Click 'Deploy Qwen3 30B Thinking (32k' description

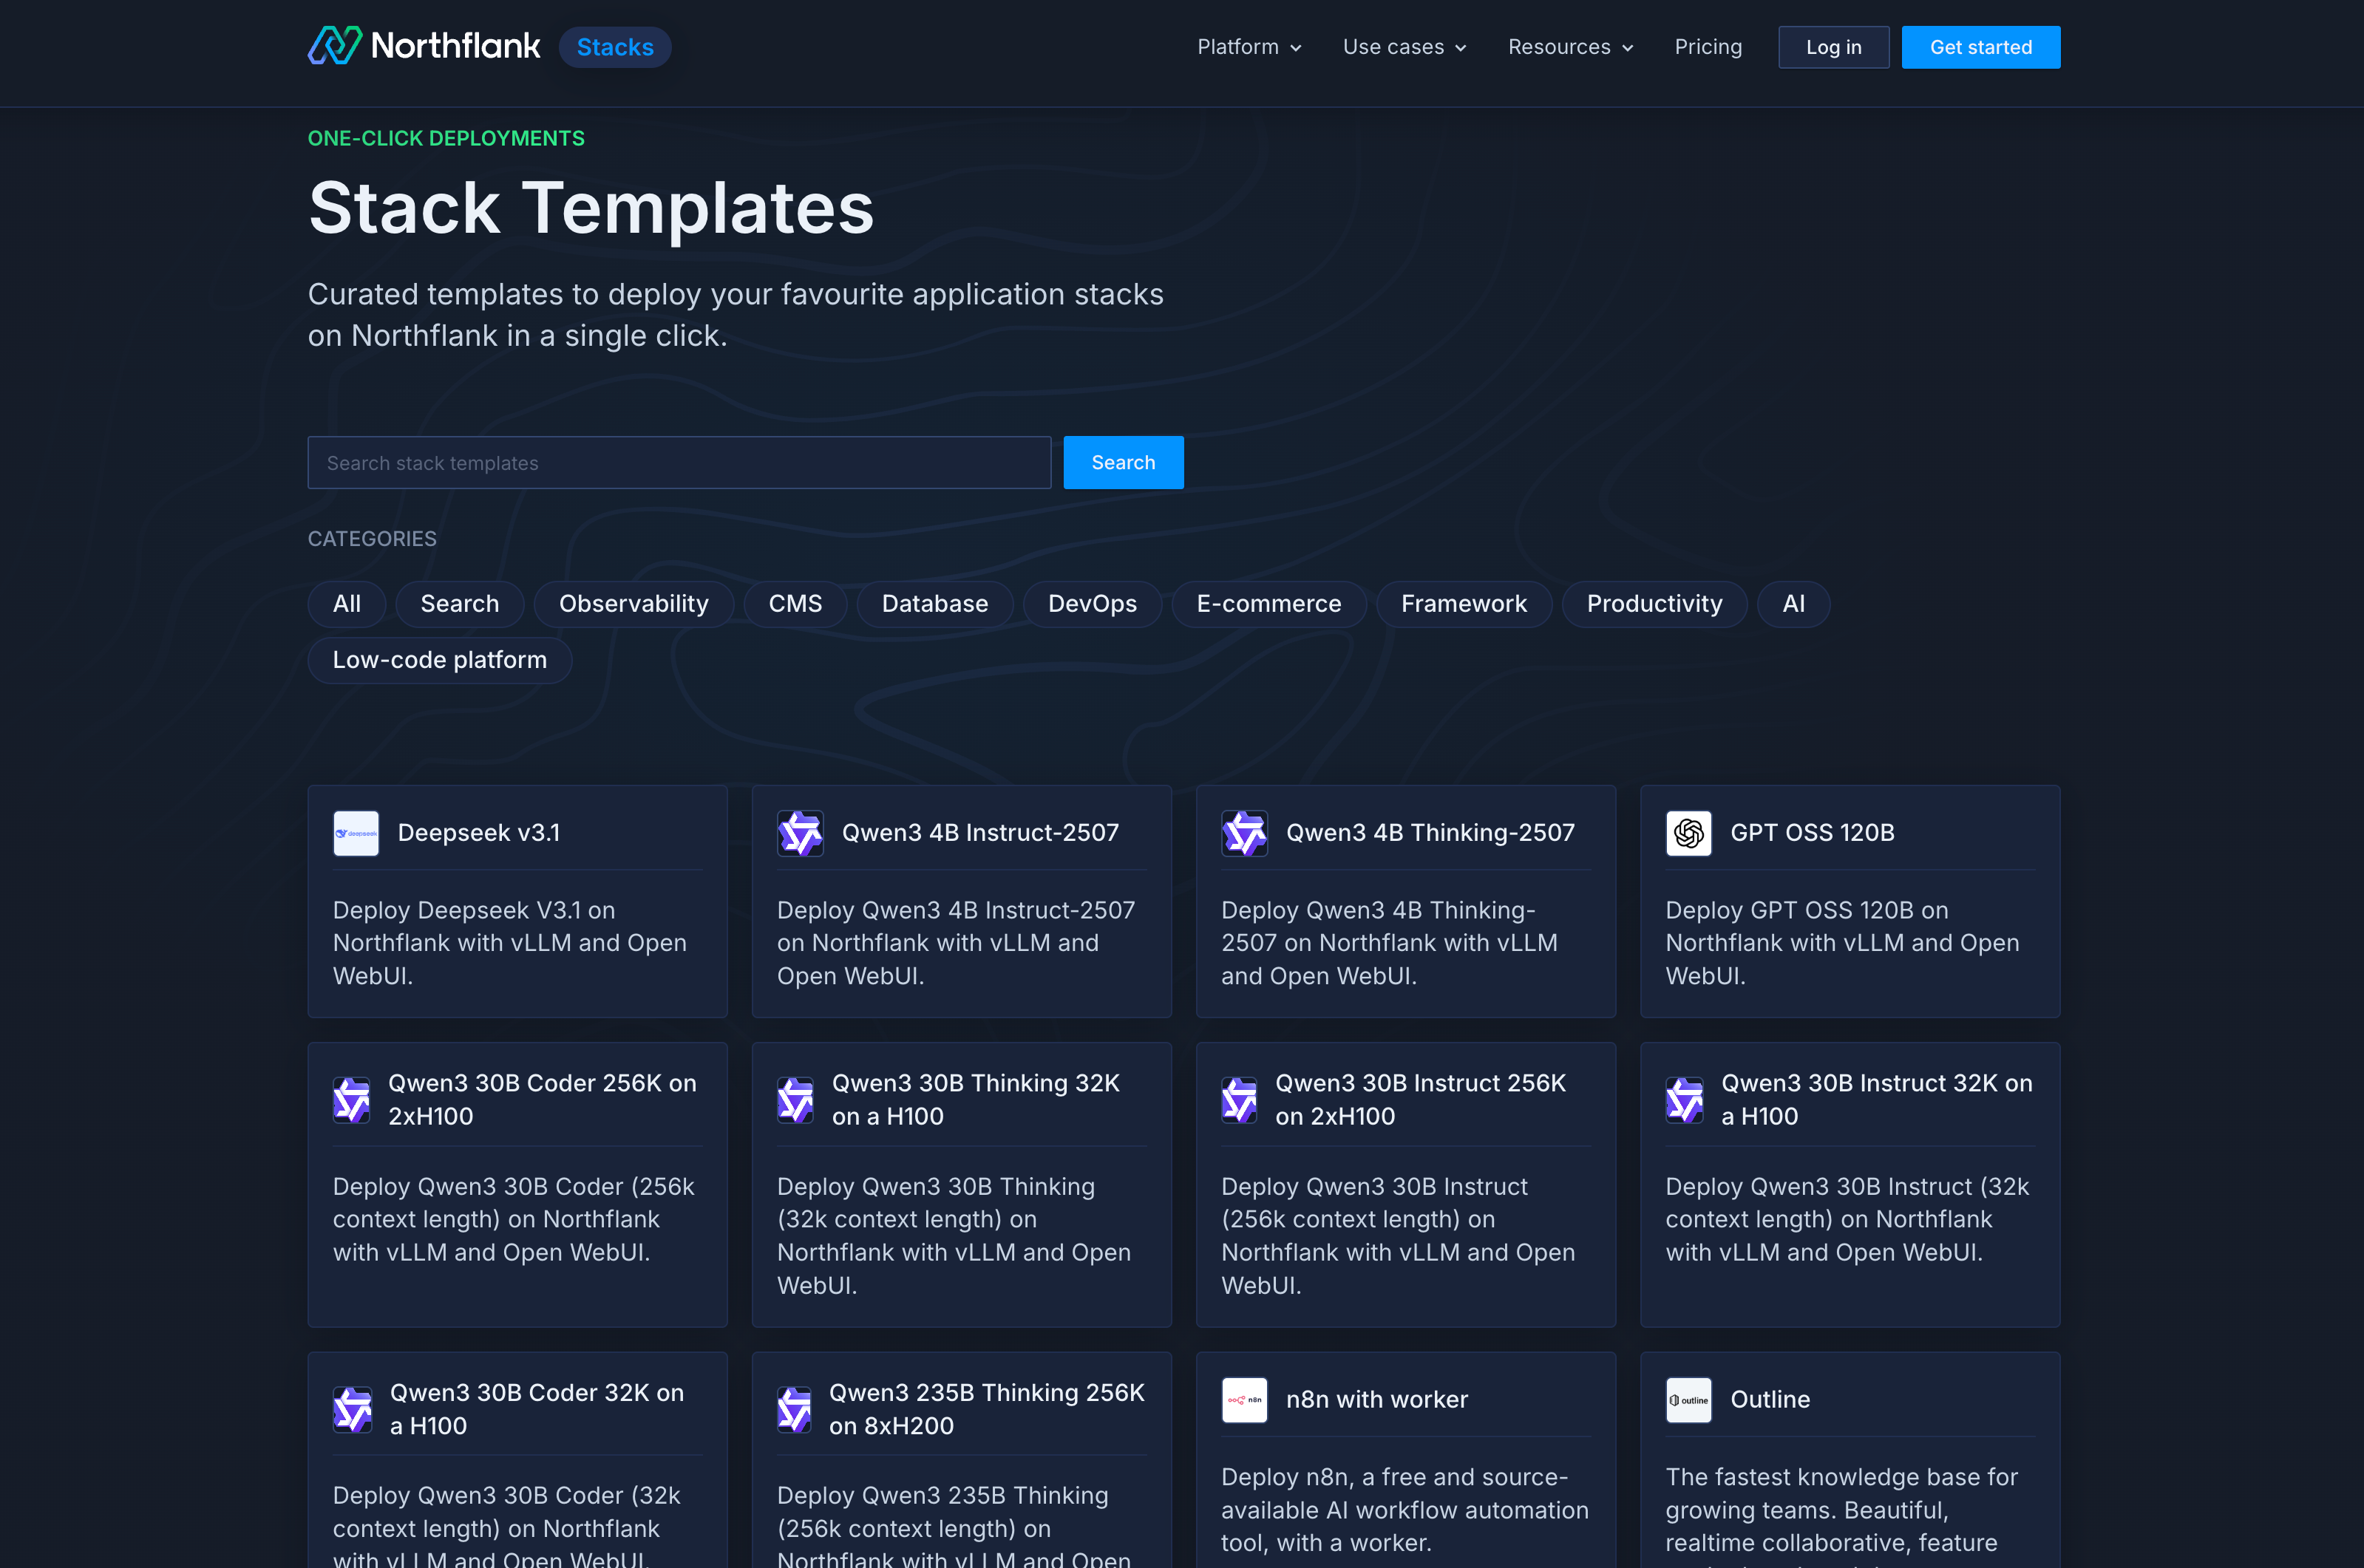pyautogui.click(x=954, y=1236)
